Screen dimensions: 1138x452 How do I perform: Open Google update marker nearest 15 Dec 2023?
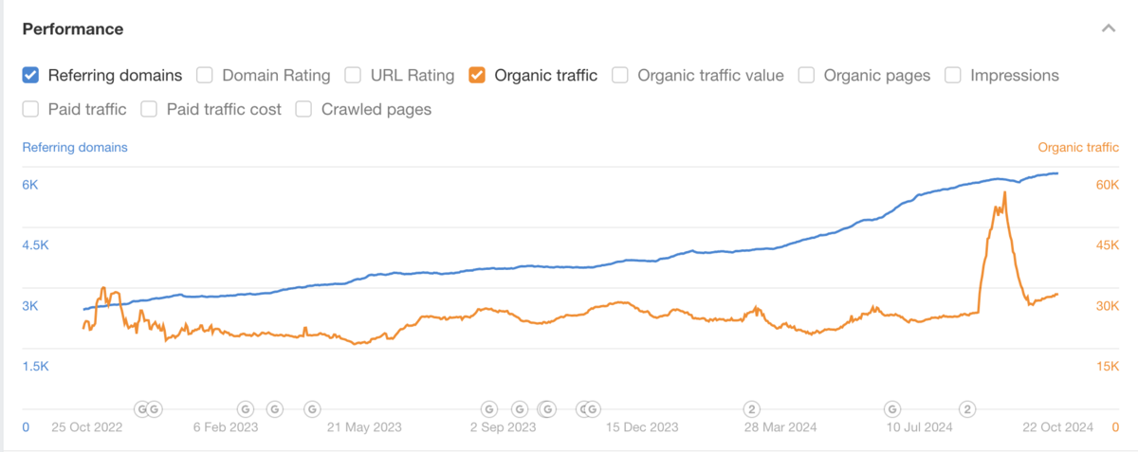593,409
